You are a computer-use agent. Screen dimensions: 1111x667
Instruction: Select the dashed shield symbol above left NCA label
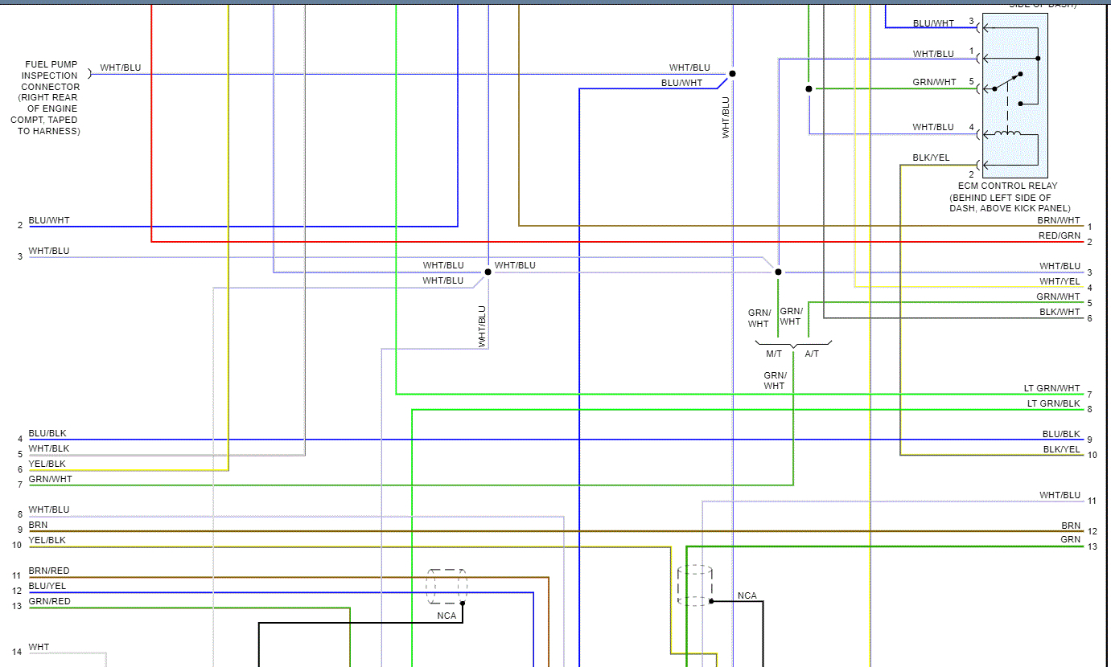[446, 587]
